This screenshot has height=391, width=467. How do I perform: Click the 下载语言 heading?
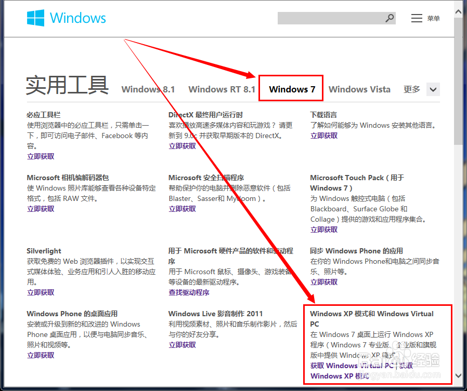[x=323, y=115]
